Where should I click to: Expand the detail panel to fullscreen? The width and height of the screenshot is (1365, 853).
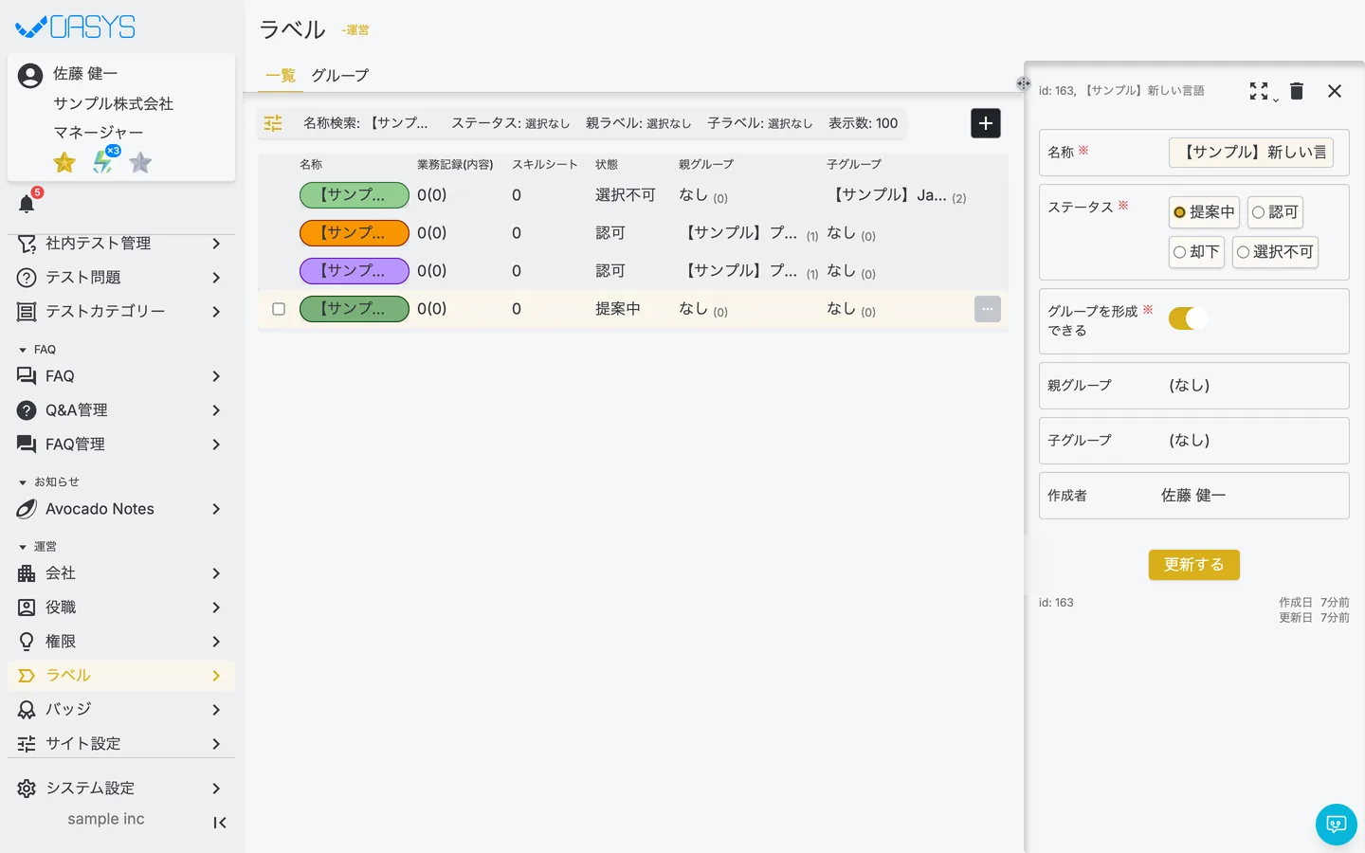(x=1259, y=91)
